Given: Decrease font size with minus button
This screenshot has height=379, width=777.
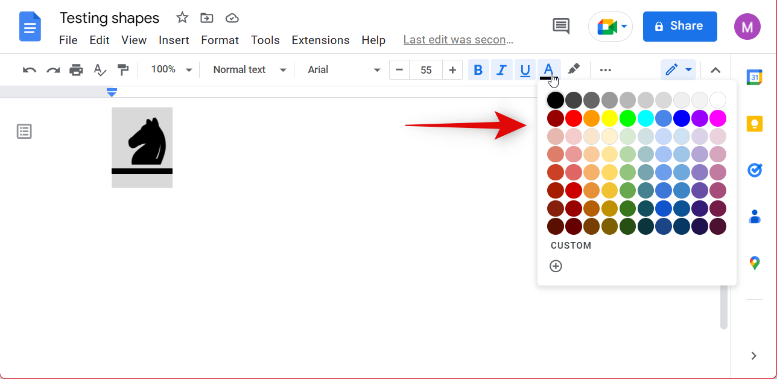Looking at the screenshot, I should pyautogui.click(x=399, y=70).
